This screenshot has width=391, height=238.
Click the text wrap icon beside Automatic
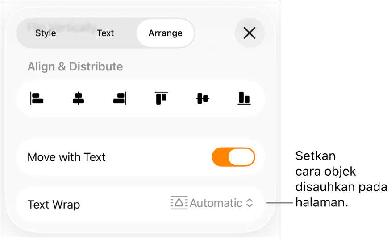tap(179, 203)
